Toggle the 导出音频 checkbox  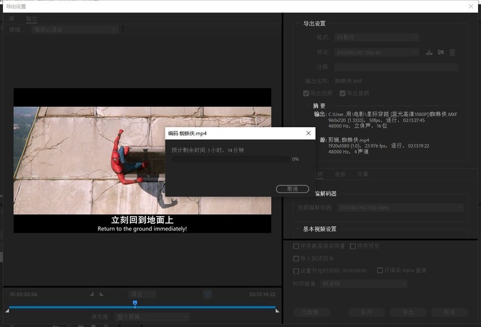coord(343,94)
